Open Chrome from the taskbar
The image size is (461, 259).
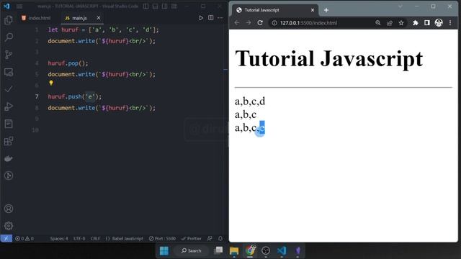pyautogui.click(x=250, y=250)
